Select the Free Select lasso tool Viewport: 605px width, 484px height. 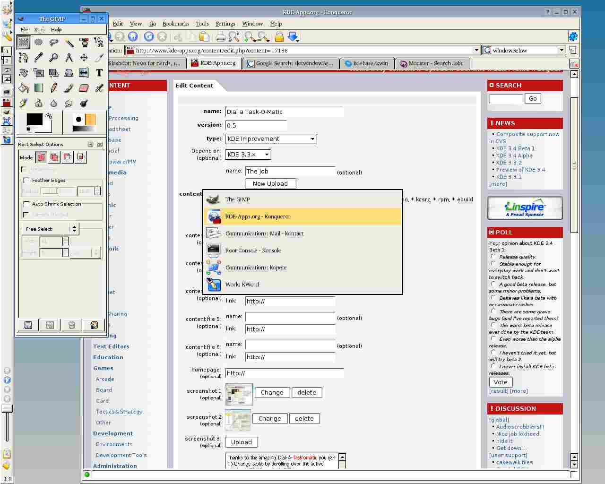[54, 43]
